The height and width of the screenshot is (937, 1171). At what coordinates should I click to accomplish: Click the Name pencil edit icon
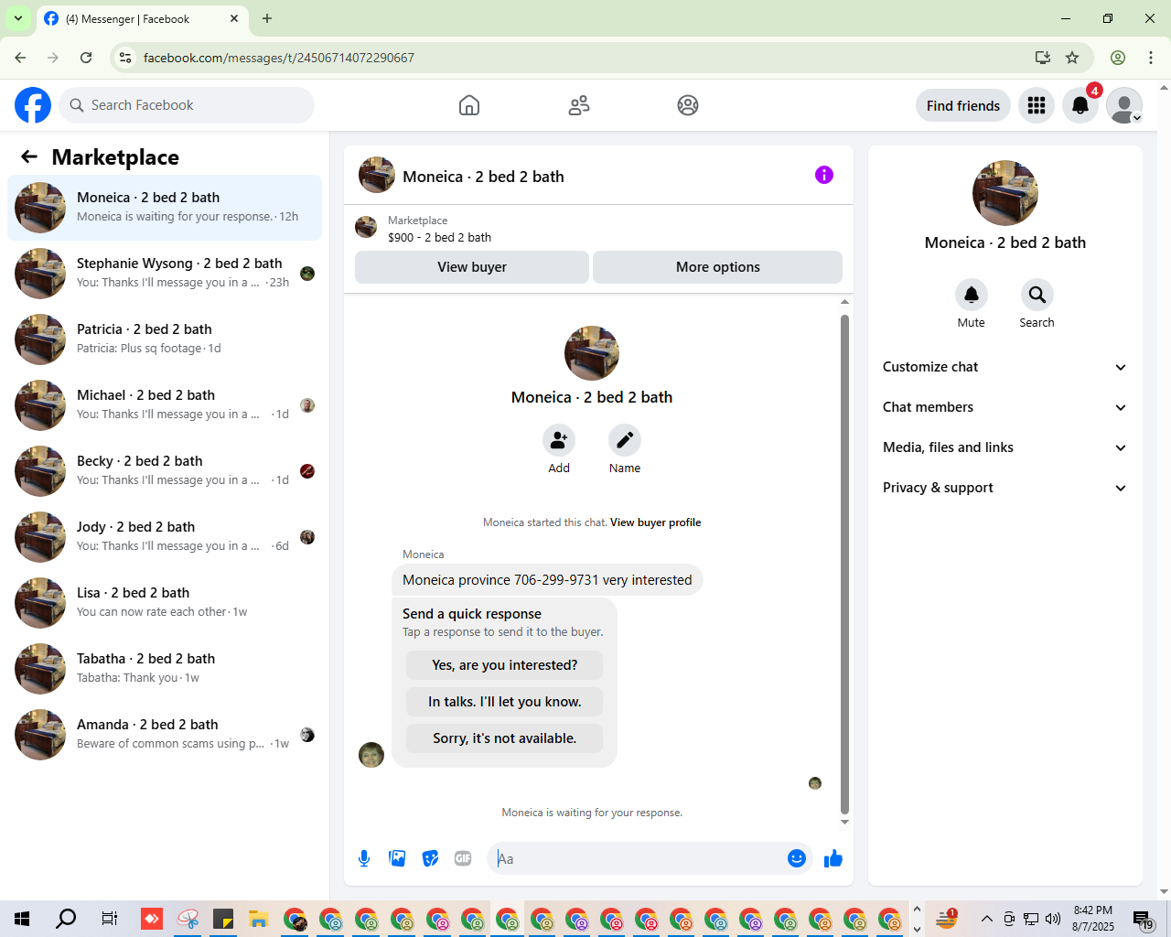click(625, 440)
